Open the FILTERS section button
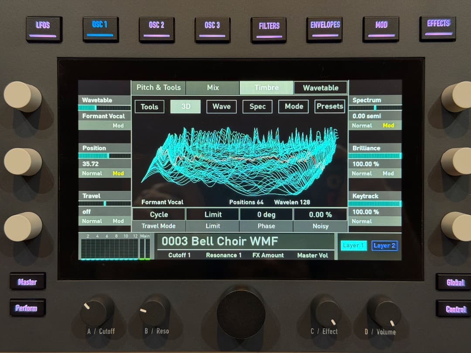 tap(269, 28)
